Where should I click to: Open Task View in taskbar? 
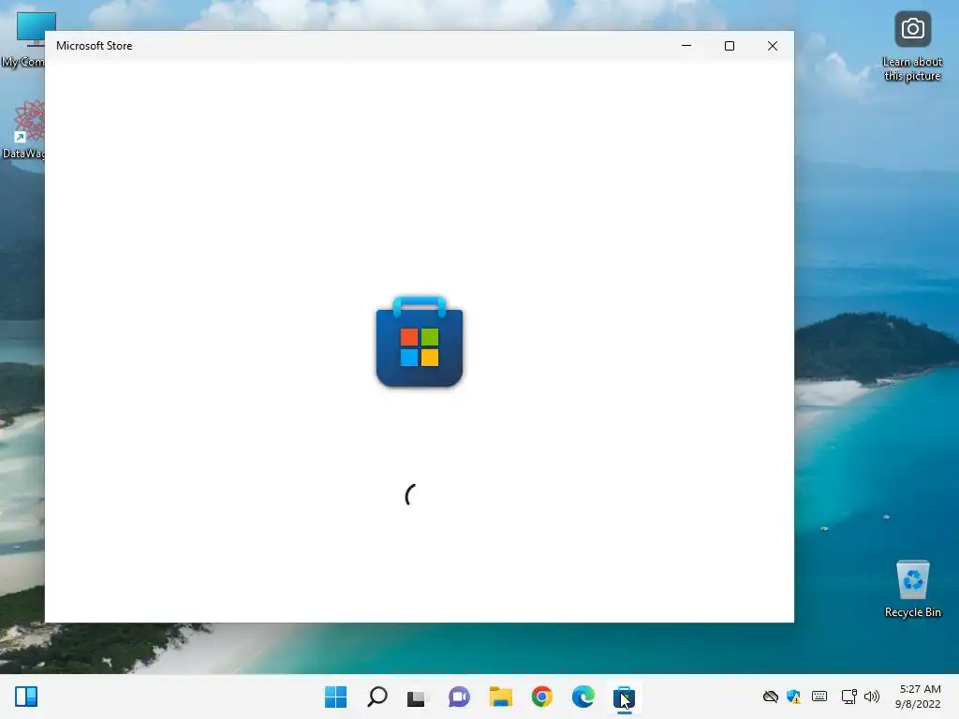click(x=416, y=697)
